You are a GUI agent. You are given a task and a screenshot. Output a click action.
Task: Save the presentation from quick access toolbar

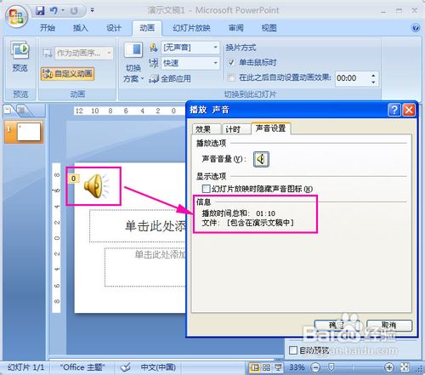coord(40,11)
